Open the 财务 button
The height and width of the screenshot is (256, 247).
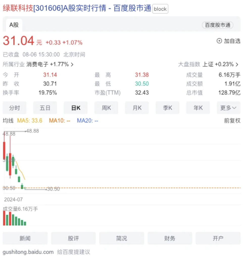[170, 238]
